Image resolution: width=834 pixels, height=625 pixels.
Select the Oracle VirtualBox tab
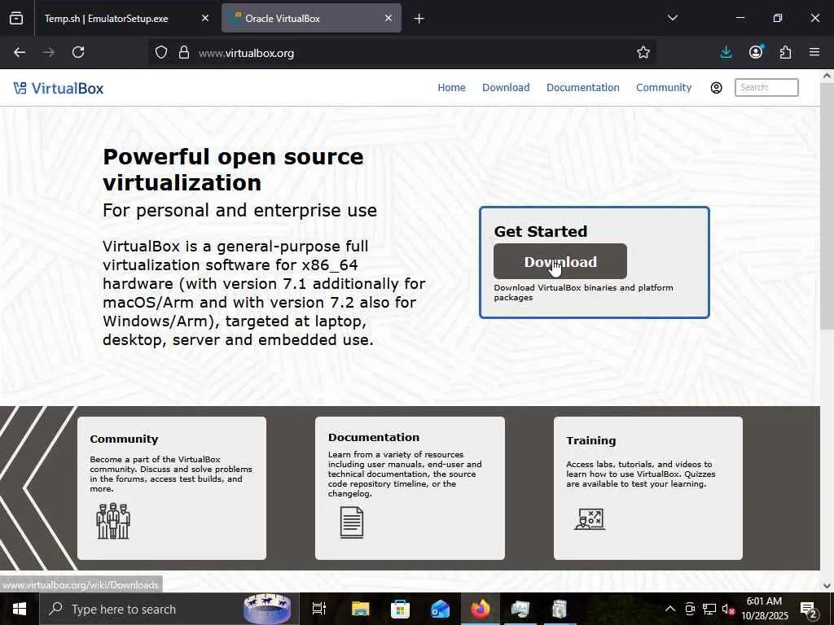pyautogui.click(x=311, y=18)
